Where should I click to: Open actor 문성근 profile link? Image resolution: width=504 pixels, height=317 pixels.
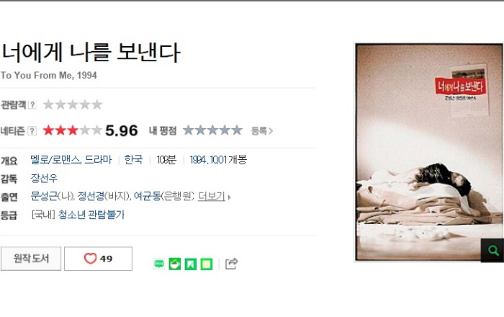(44, 196)
